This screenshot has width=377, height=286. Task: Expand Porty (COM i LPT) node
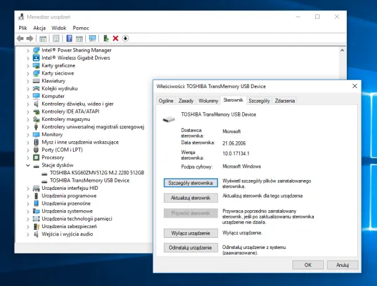pos(28,150)
